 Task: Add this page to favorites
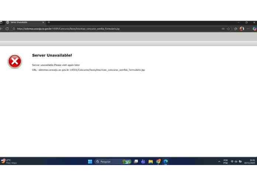pos(229,29)
